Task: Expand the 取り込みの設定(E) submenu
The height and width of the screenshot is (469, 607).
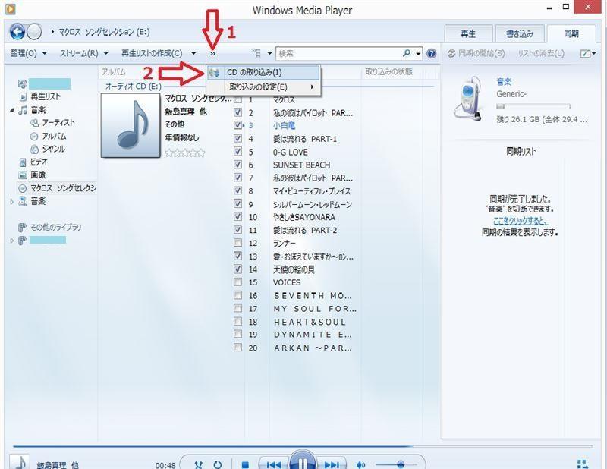Action: (x=263, y=87)
